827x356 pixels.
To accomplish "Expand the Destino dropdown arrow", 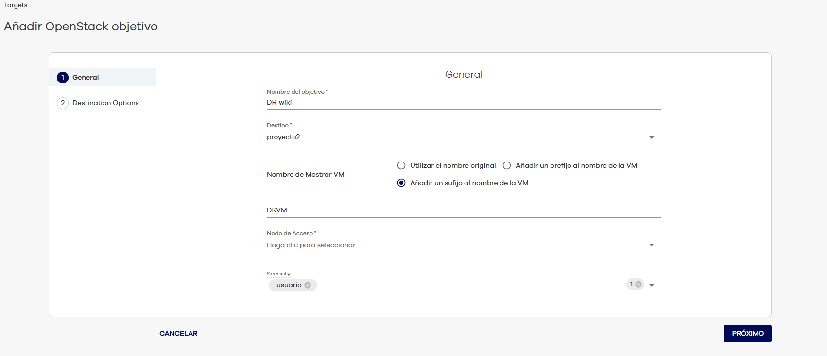I will pos(652,138).
